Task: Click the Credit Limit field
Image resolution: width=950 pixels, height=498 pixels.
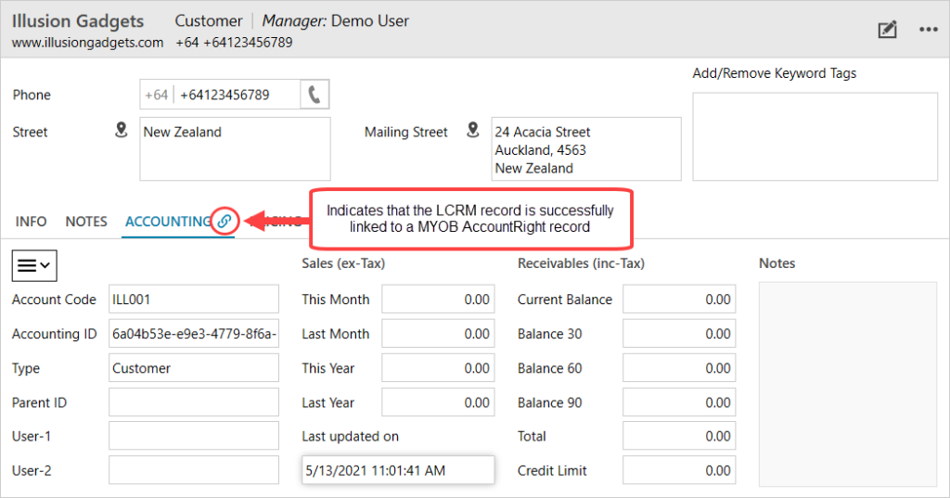Action: coord(679,470)
